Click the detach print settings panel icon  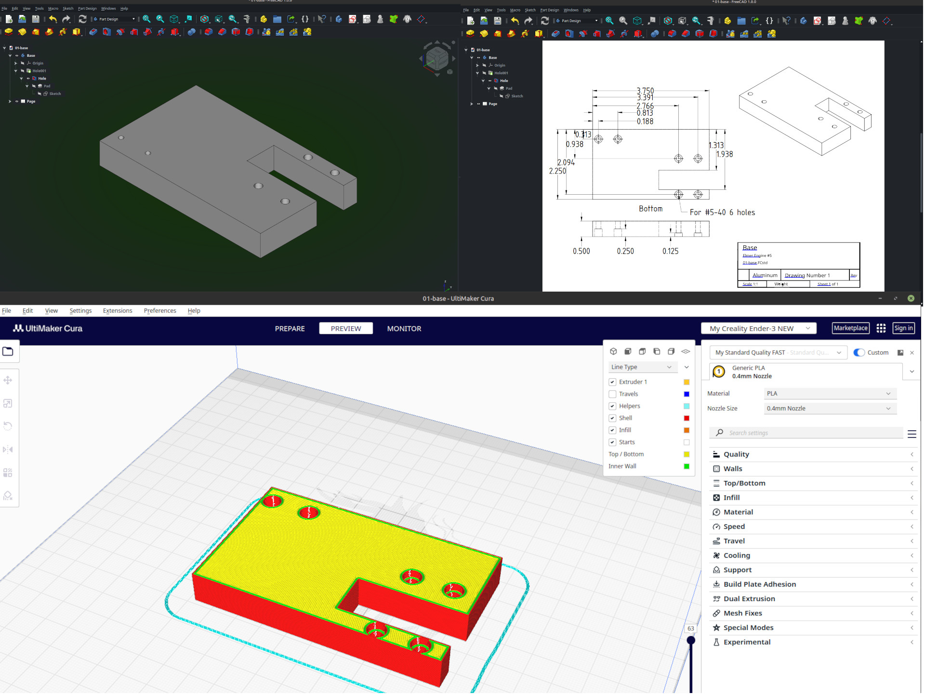coord(900,353)
